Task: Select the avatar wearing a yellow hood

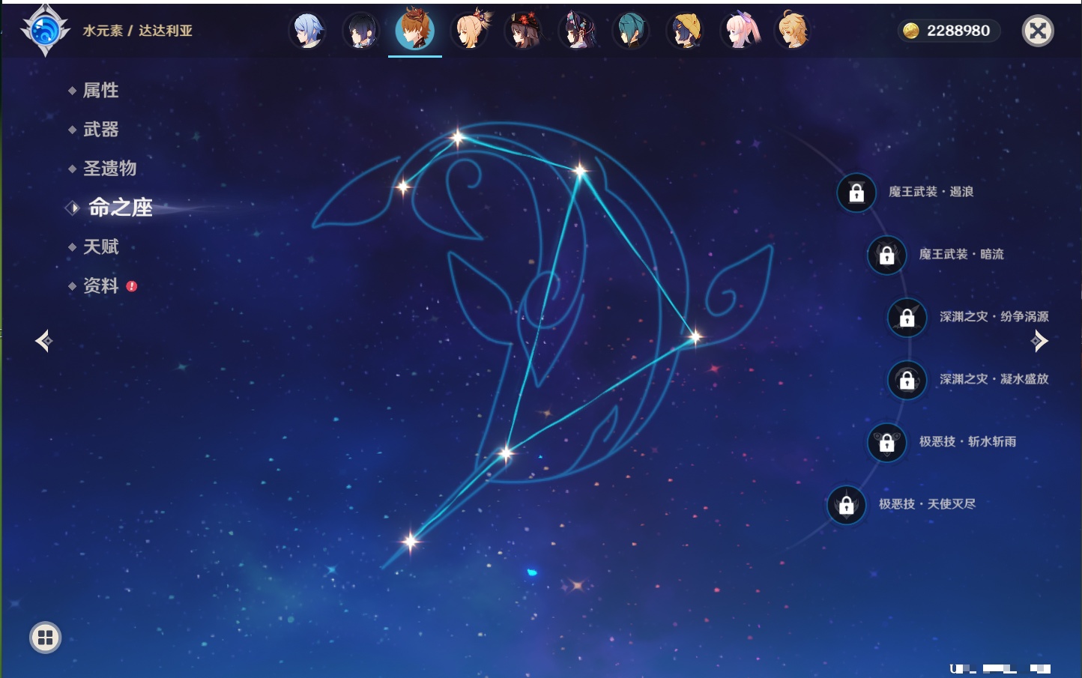Action: pyautogui.click(x=685, y=31)
